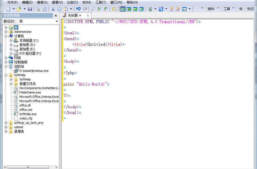
Task: Click the find magnifier icon
Action: (x=93, y=9)
